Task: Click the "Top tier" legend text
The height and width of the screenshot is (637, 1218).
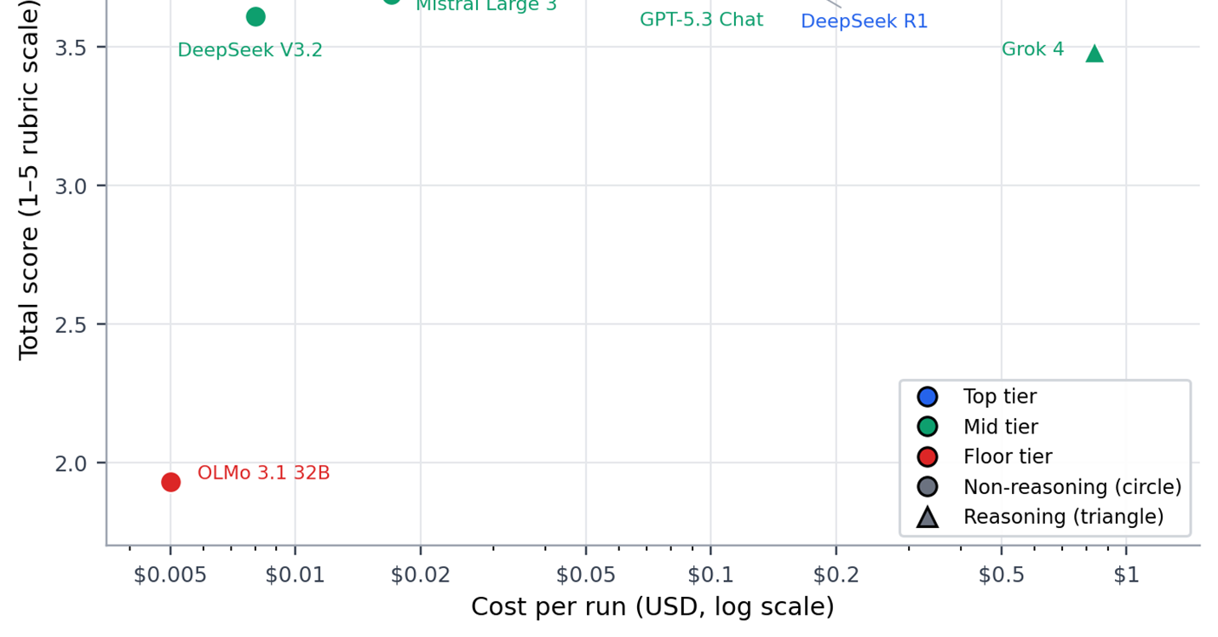Action: pyautogui.click(x=1000, y=397)
